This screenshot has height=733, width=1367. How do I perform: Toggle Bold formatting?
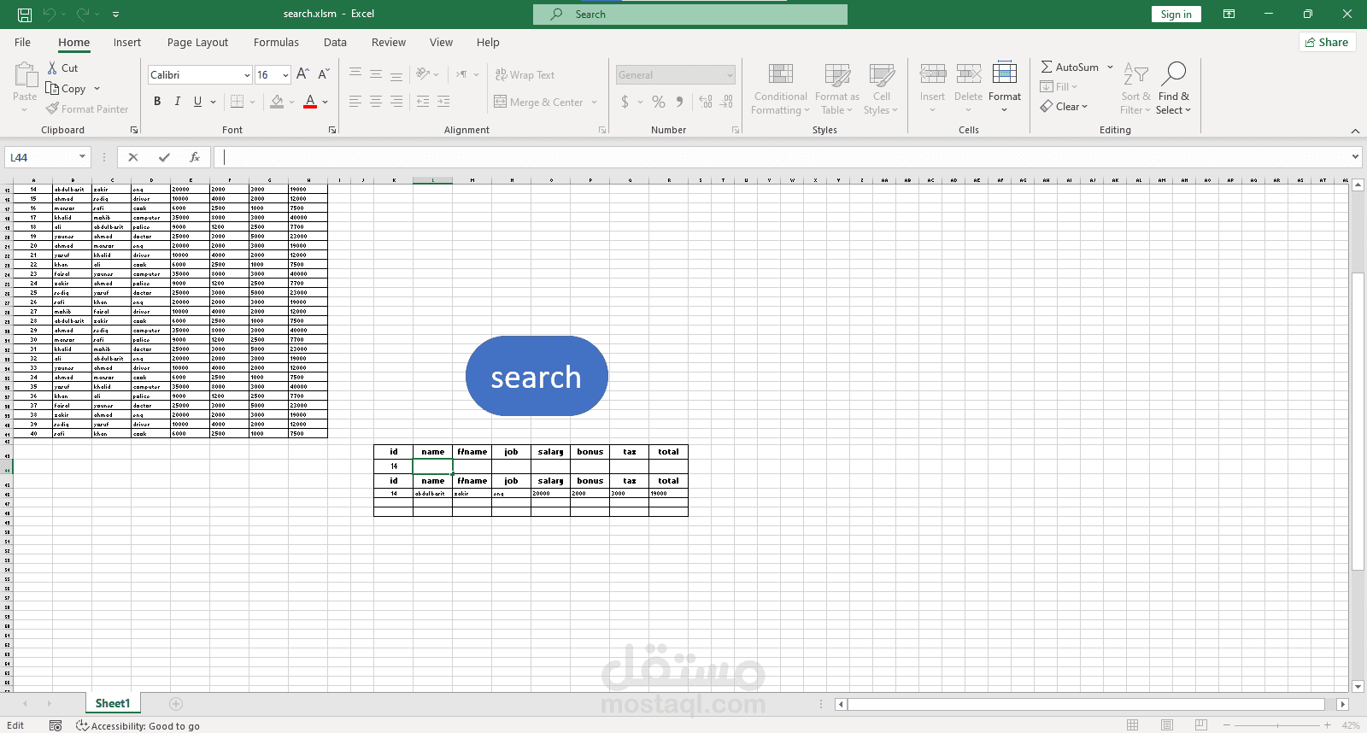pos(157,102)
